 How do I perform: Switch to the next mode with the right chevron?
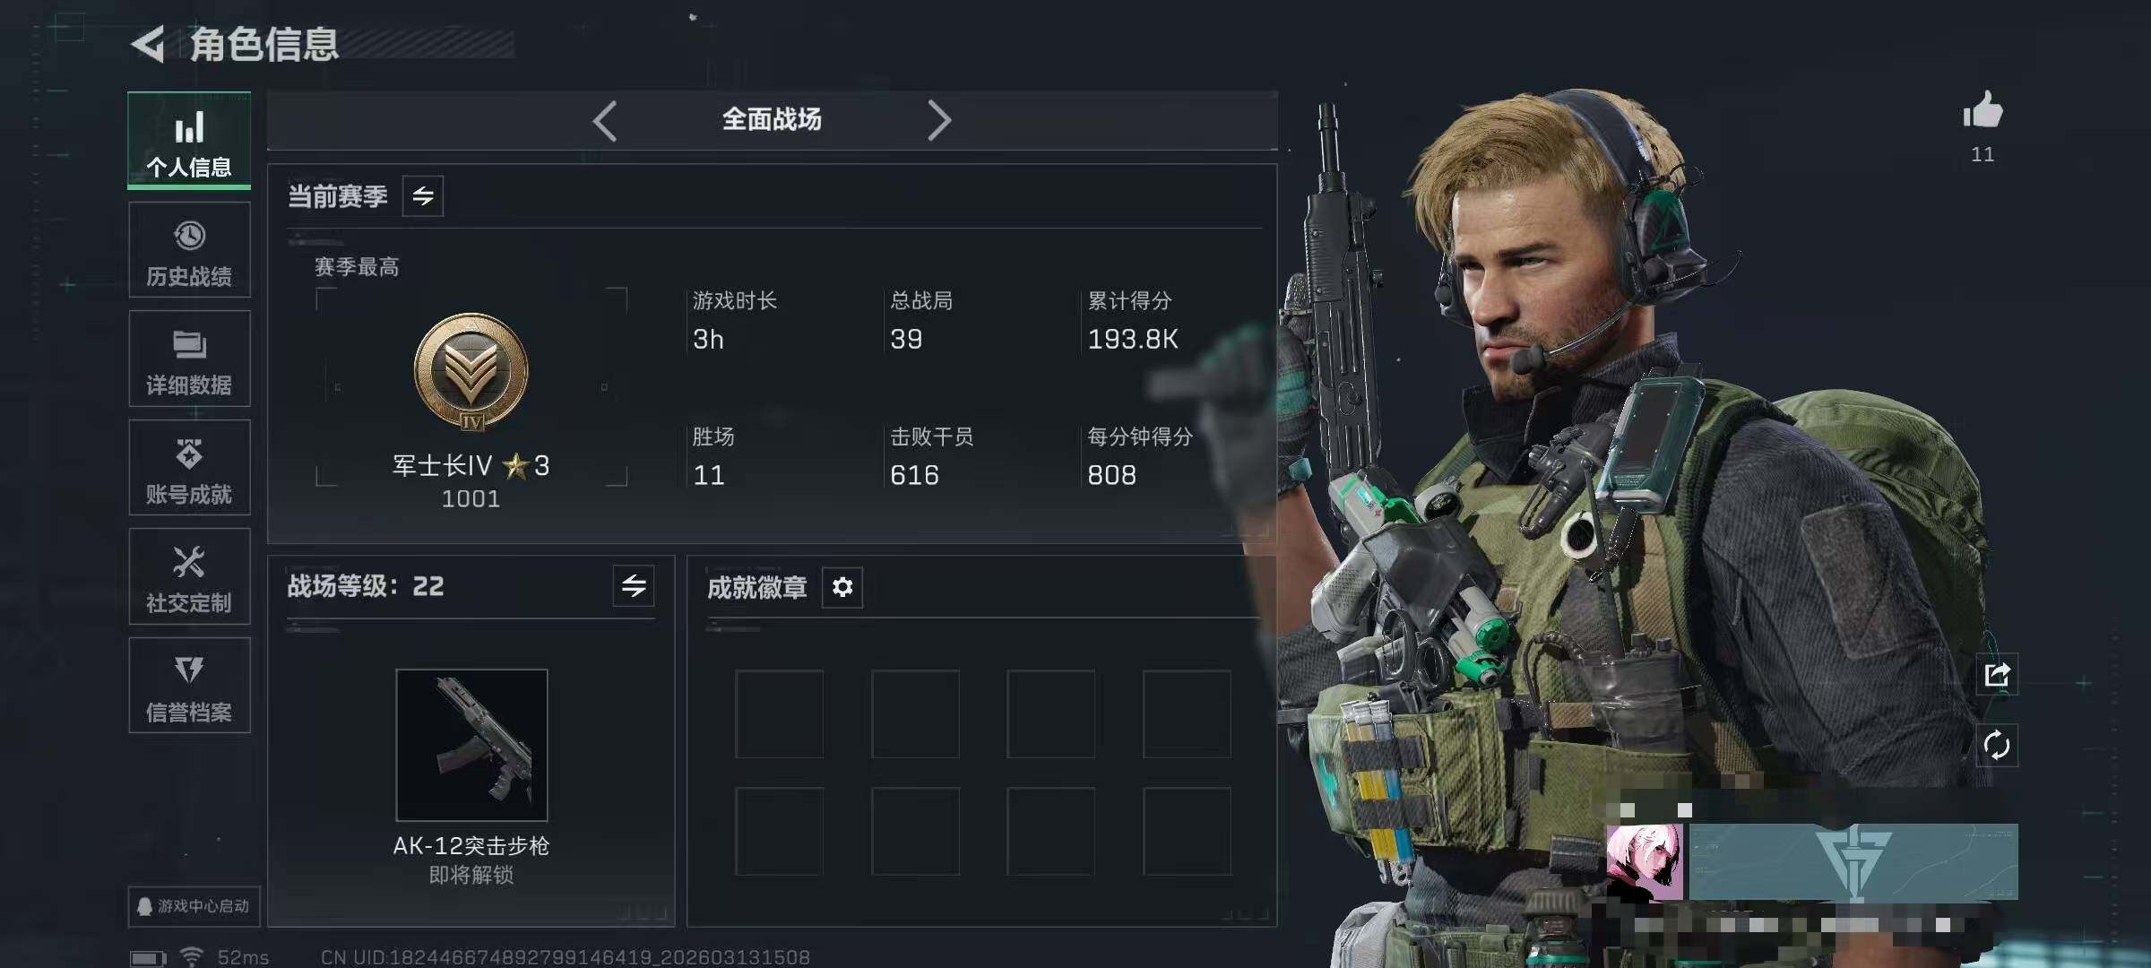[x=938, y=120]
